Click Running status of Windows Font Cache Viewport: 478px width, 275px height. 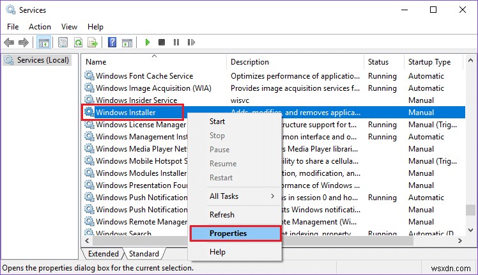click(x=382, y=75)
